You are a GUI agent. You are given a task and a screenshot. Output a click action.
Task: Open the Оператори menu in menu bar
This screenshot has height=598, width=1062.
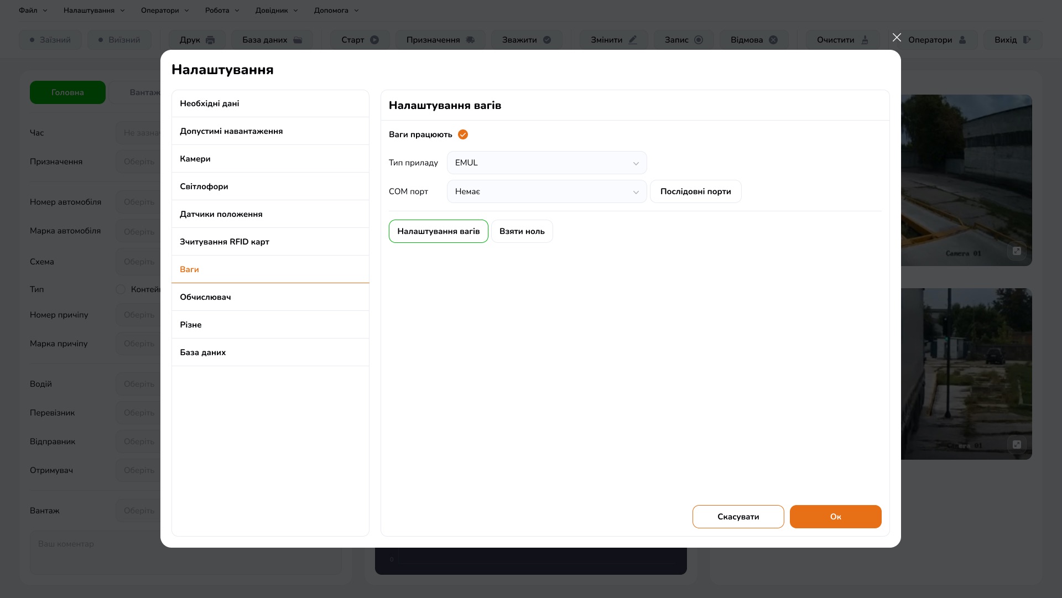(165, 11)
